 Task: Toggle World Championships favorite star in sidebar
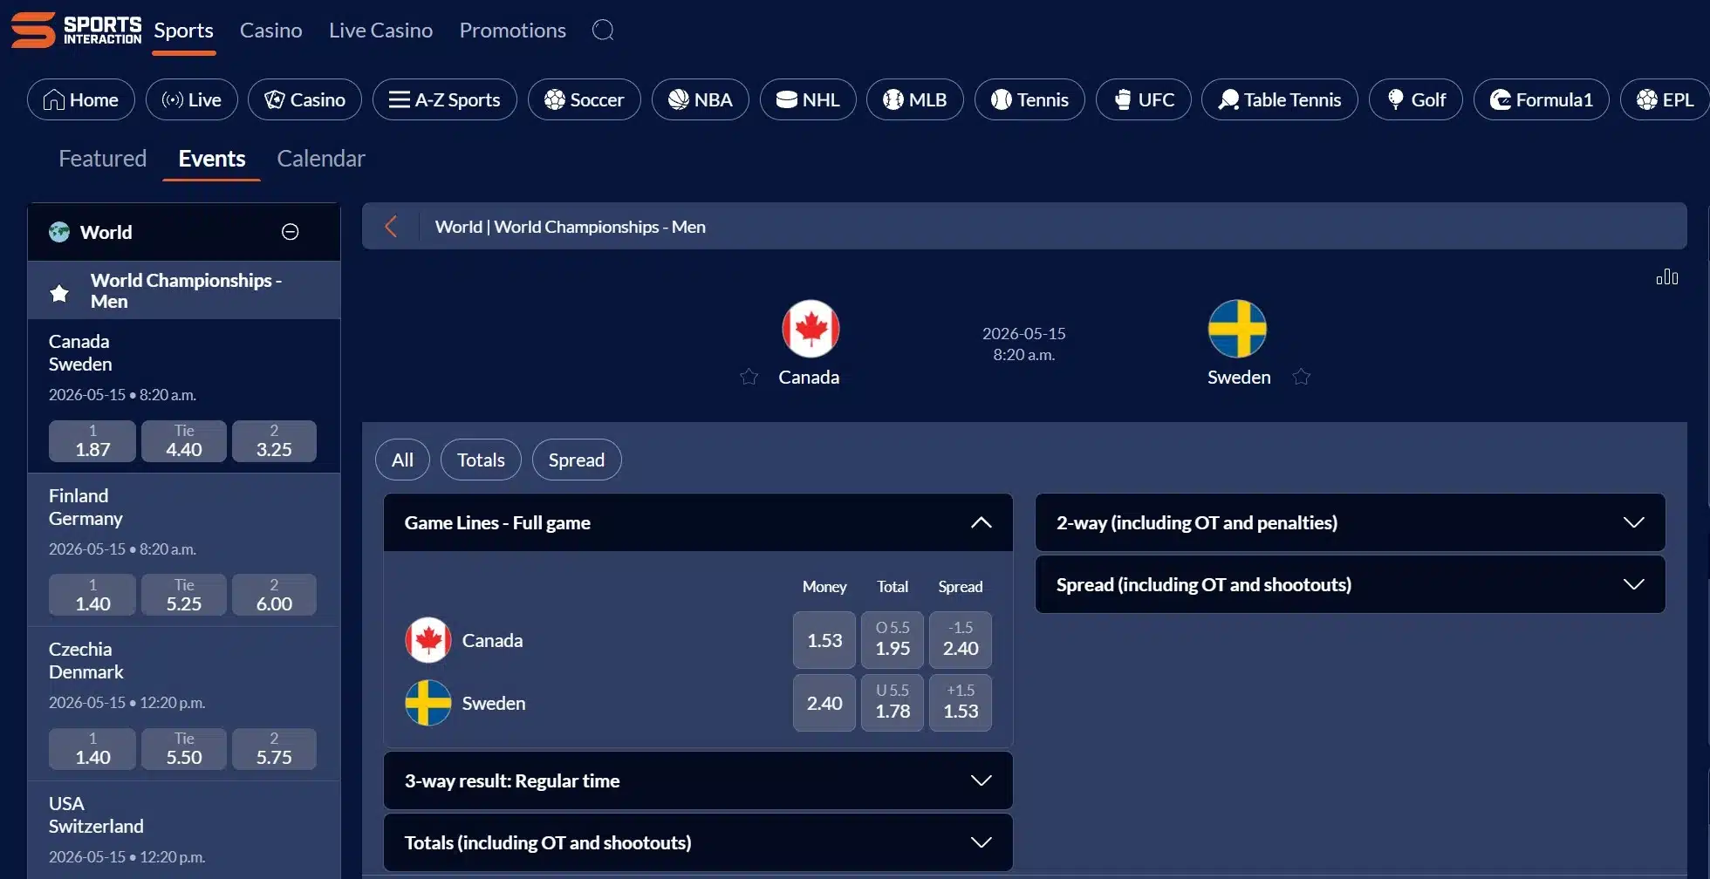coord(59,292)
